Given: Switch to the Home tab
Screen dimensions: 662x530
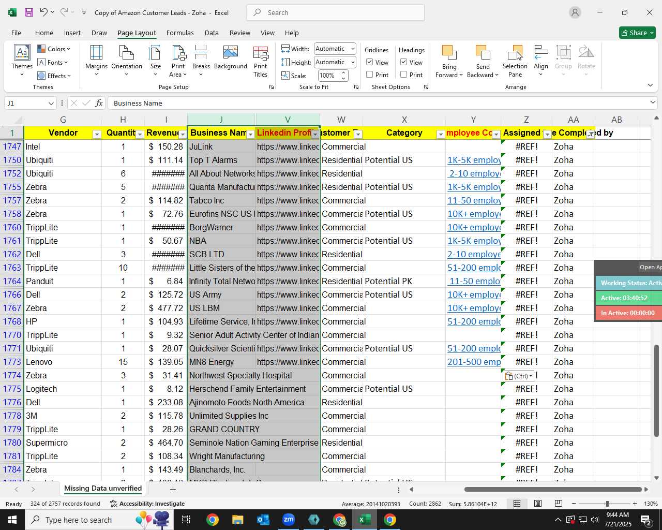Looking at the screenshot, I should pos(44,33).
